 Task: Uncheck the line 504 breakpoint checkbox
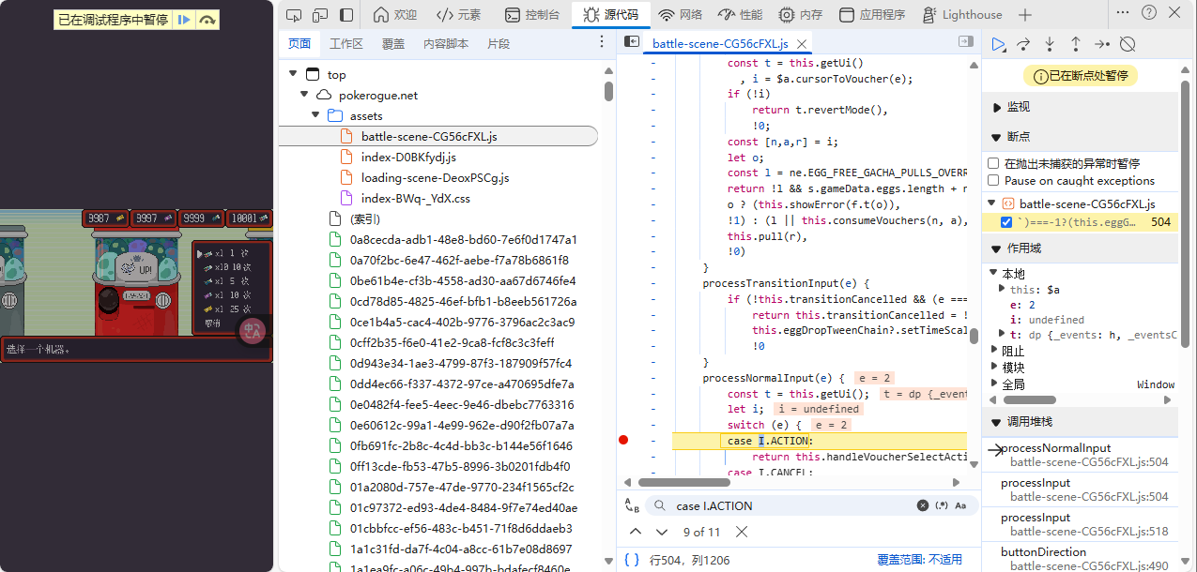(x=1006, y=222)
